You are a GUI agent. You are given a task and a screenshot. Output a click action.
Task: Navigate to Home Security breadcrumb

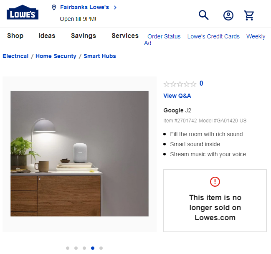point(56,56)
